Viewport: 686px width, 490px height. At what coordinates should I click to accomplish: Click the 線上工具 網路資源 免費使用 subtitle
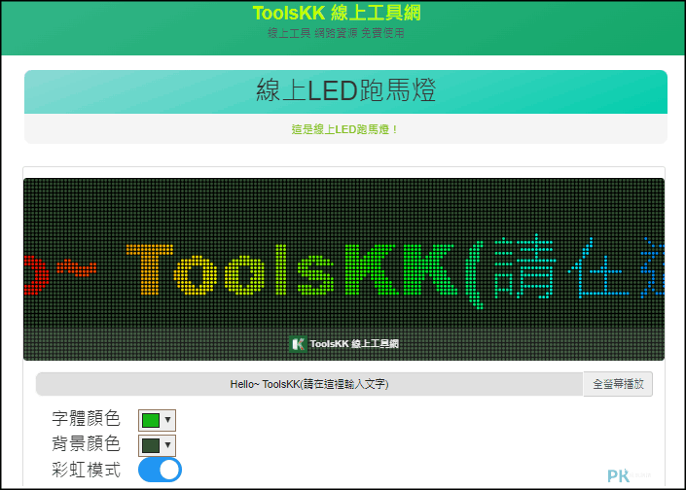coord(336,33)
